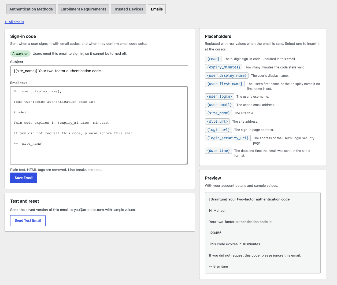The image size is (337, 285).
Task: Click the Save Email button
Action: pos(24,178)
